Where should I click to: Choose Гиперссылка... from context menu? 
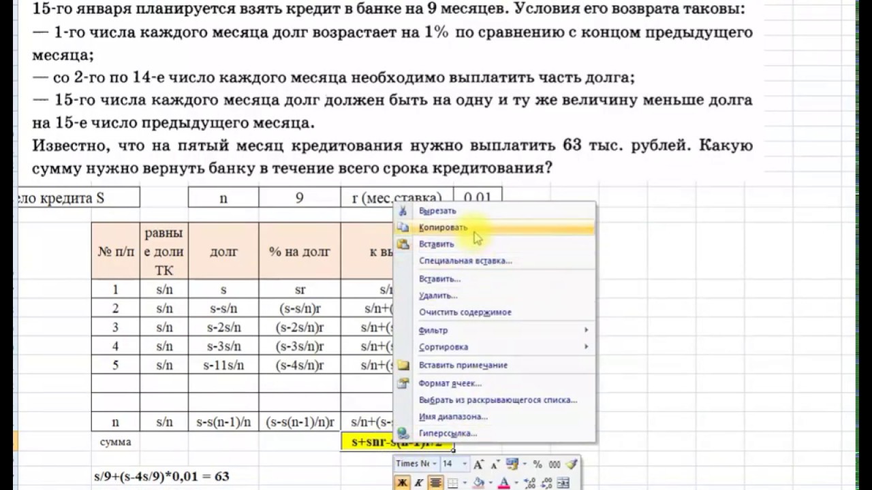[495, 433]
